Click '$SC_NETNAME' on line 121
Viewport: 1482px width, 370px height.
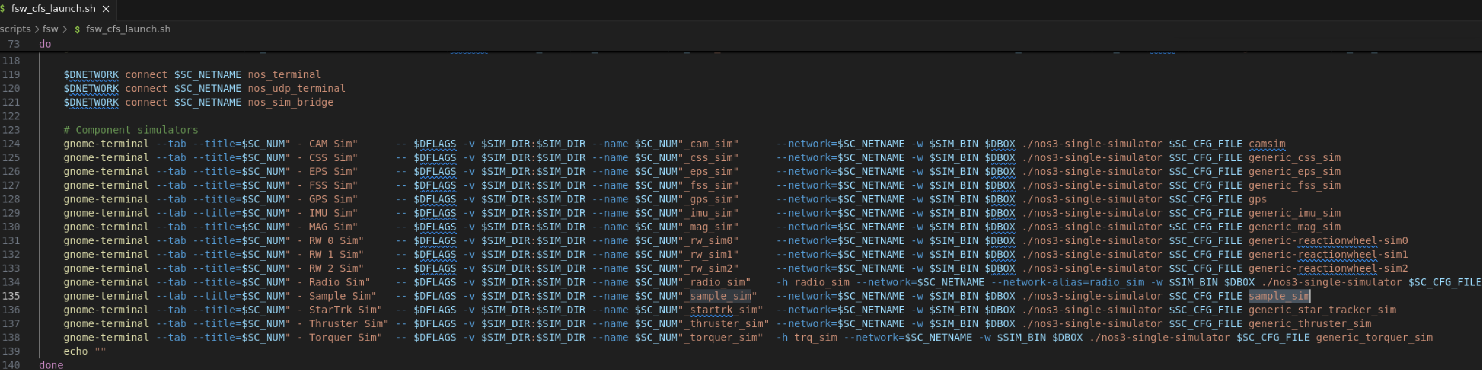tap(208, 102)
